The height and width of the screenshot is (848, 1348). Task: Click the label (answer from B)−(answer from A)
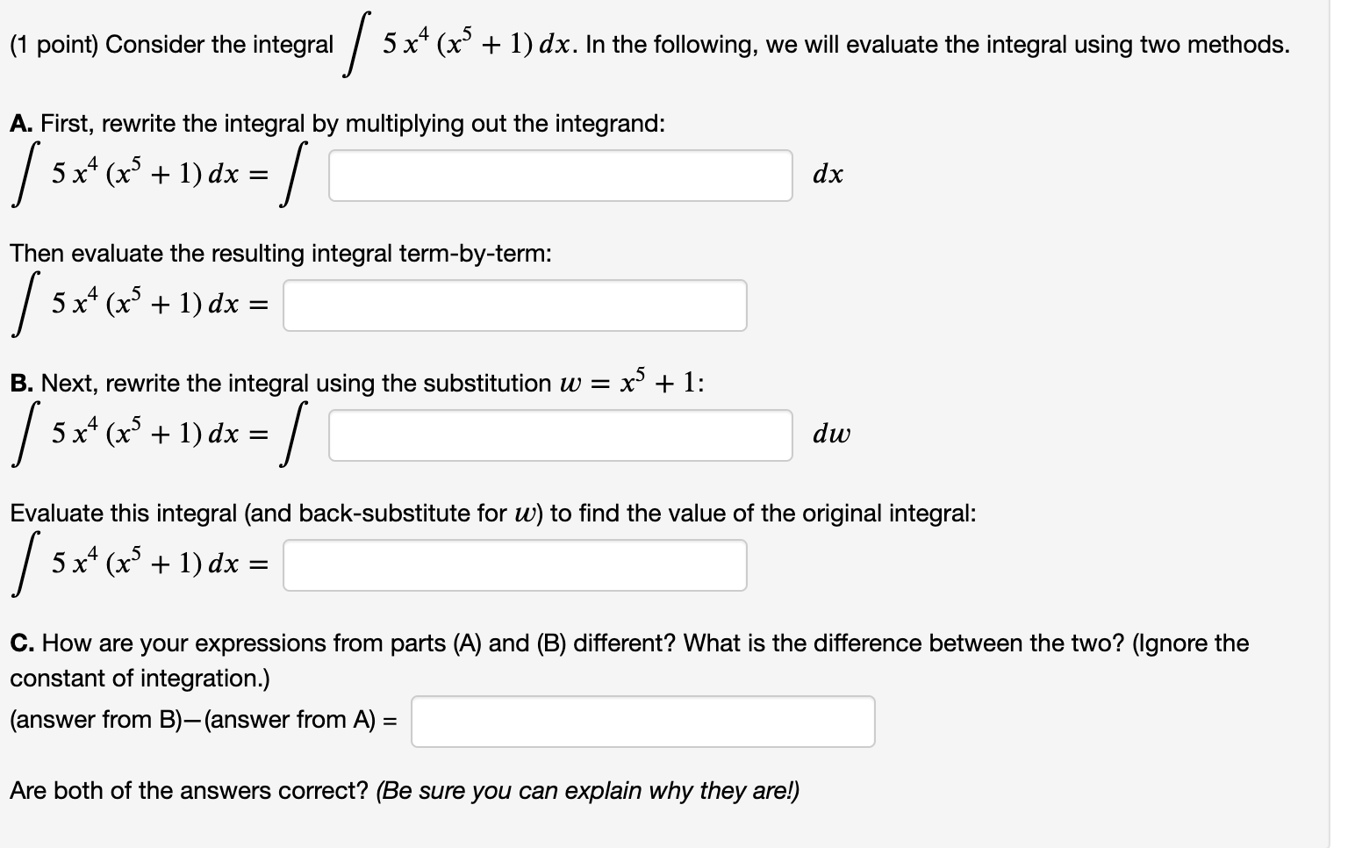(198, 720)
